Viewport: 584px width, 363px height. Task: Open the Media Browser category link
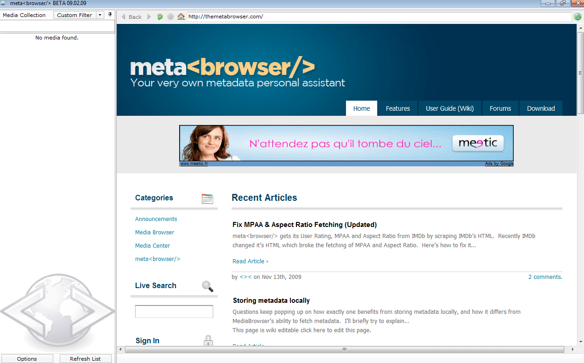(155, 233)
